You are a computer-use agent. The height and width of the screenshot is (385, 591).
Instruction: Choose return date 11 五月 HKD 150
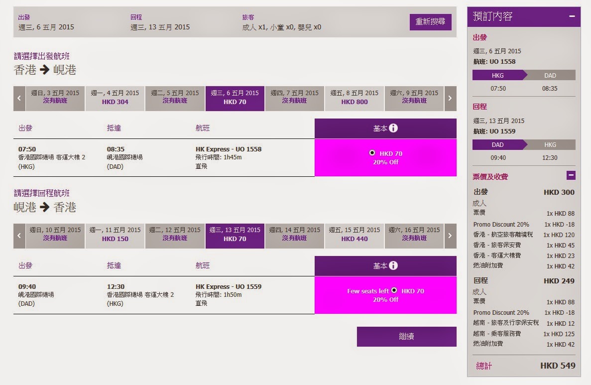click(115, 235)
